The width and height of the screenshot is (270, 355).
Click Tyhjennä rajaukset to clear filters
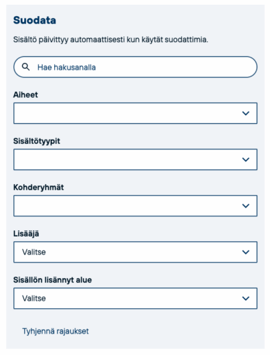(55, 332)
